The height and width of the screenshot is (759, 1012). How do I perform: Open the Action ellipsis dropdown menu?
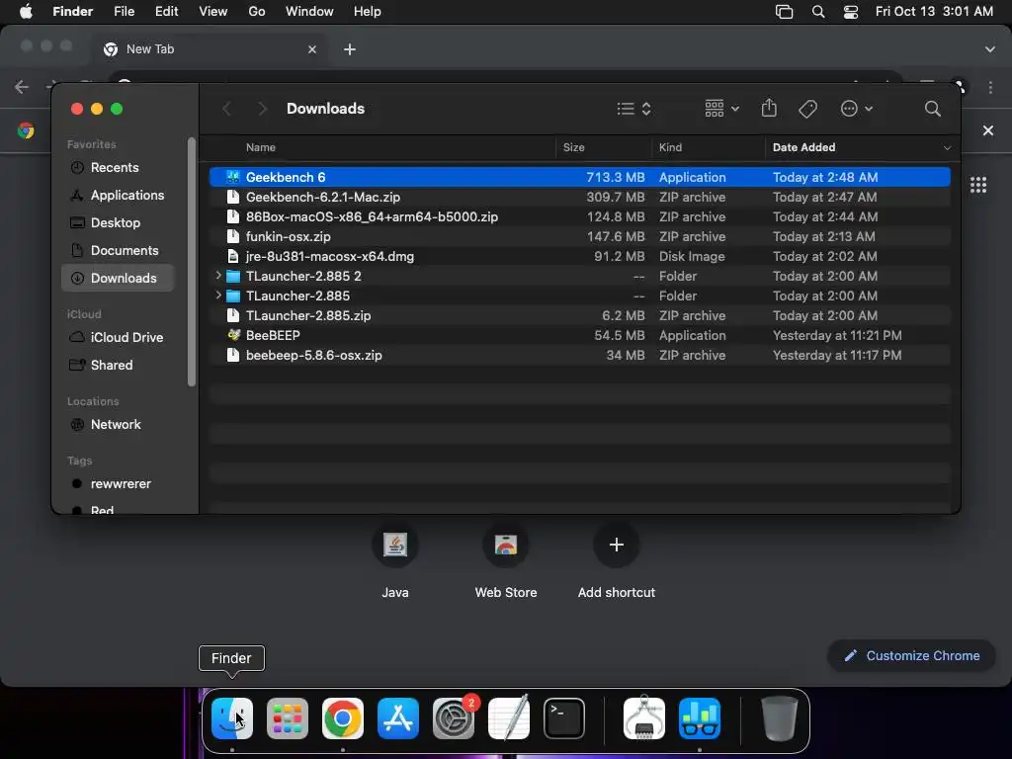857,109
